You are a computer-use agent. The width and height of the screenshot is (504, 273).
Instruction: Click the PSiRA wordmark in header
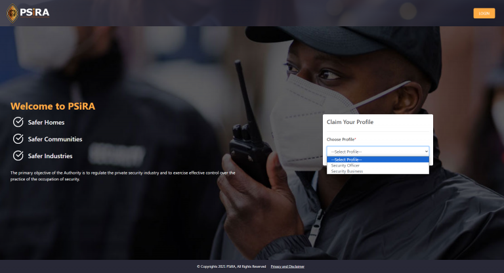34,12
